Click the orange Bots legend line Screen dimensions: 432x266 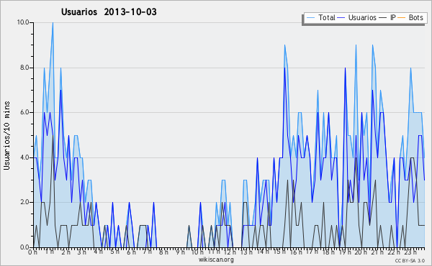pyautogui.click(x=402, y=18)
